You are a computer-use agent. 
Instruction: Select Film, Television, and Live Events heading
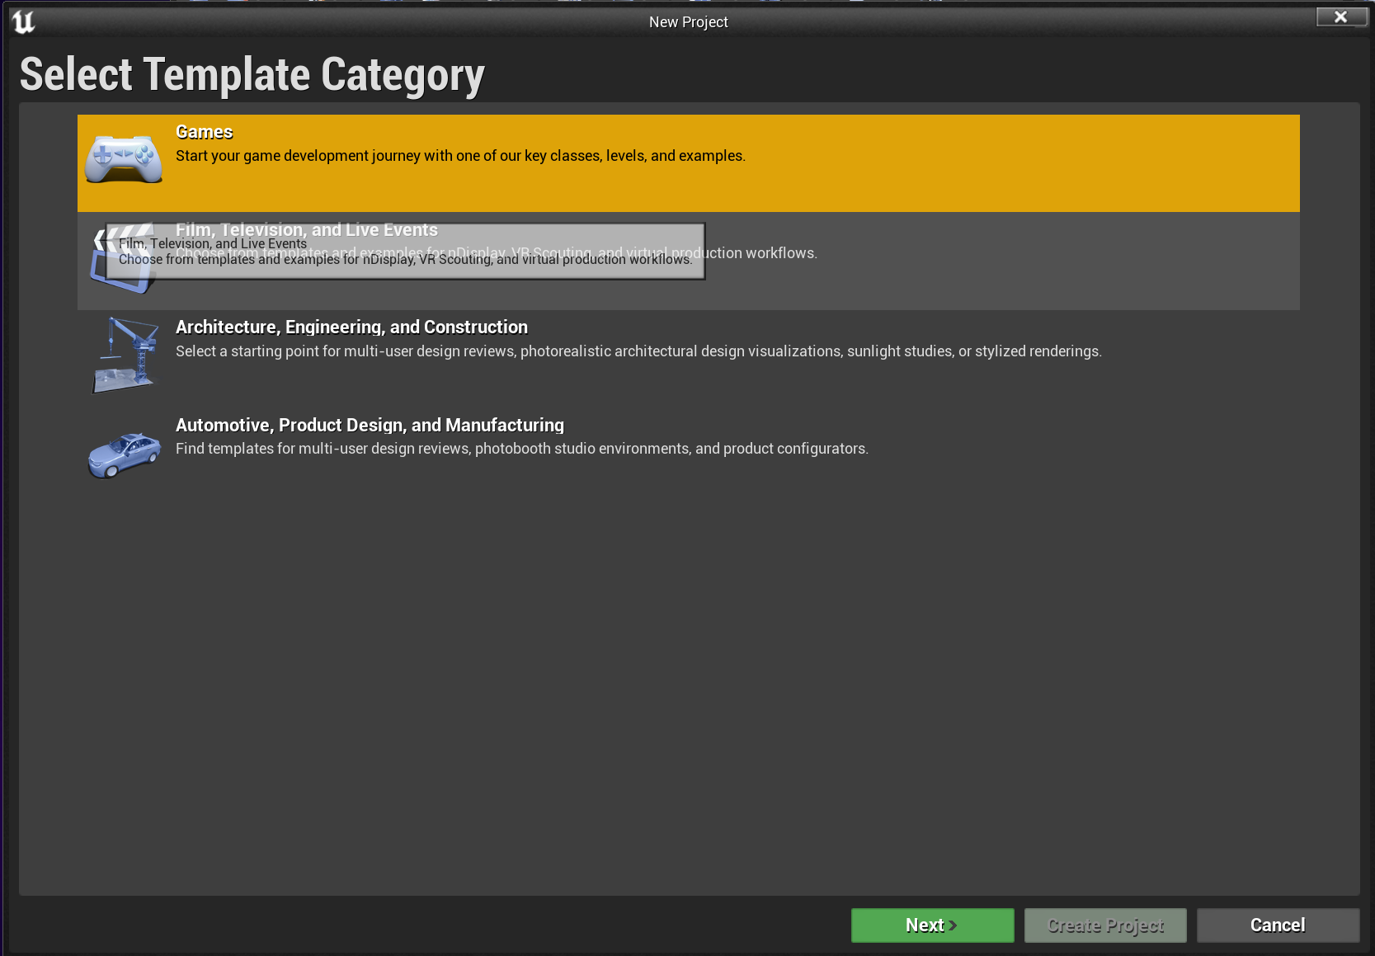306,229
